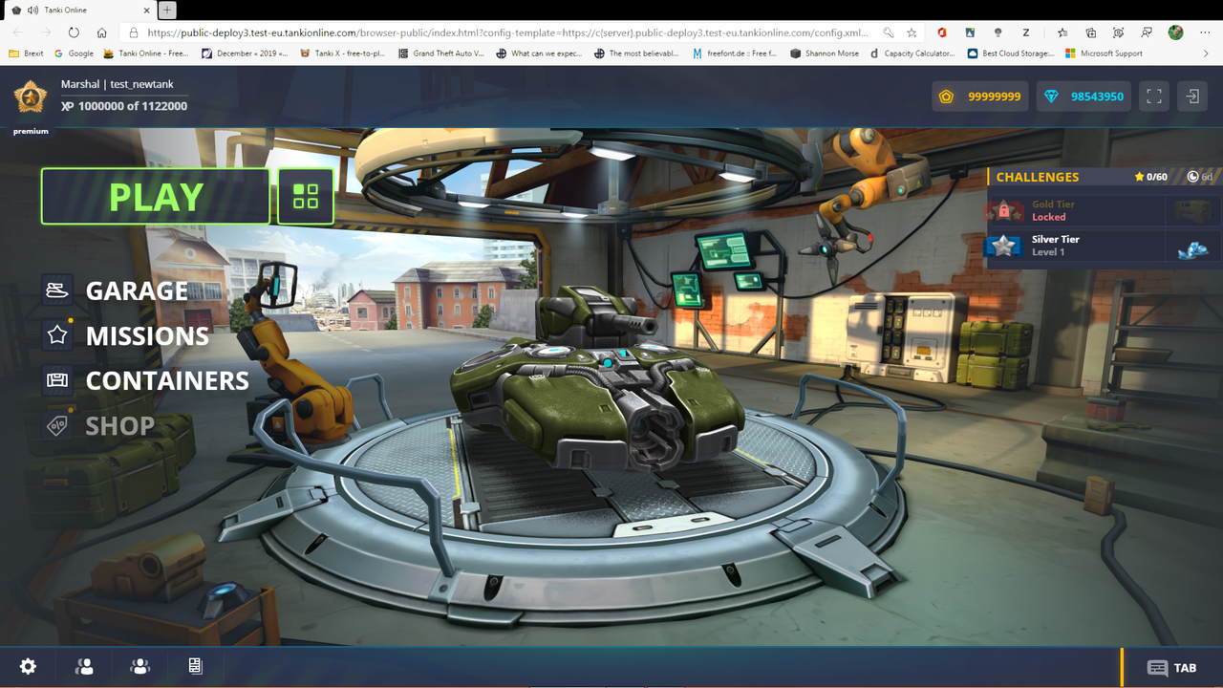Image resolution: width=1223 pixels, height=688 pixels.
Task: Click the crystals balance 99999999
Action: (980, 97)
